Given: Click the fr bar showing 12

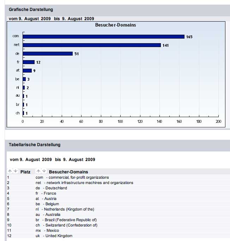Looking at the screenshot, I should (x=29, y=62).
